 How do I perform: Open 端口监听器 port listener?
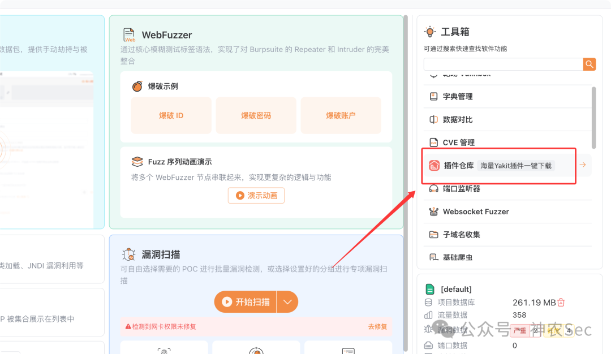coord(507,189)
